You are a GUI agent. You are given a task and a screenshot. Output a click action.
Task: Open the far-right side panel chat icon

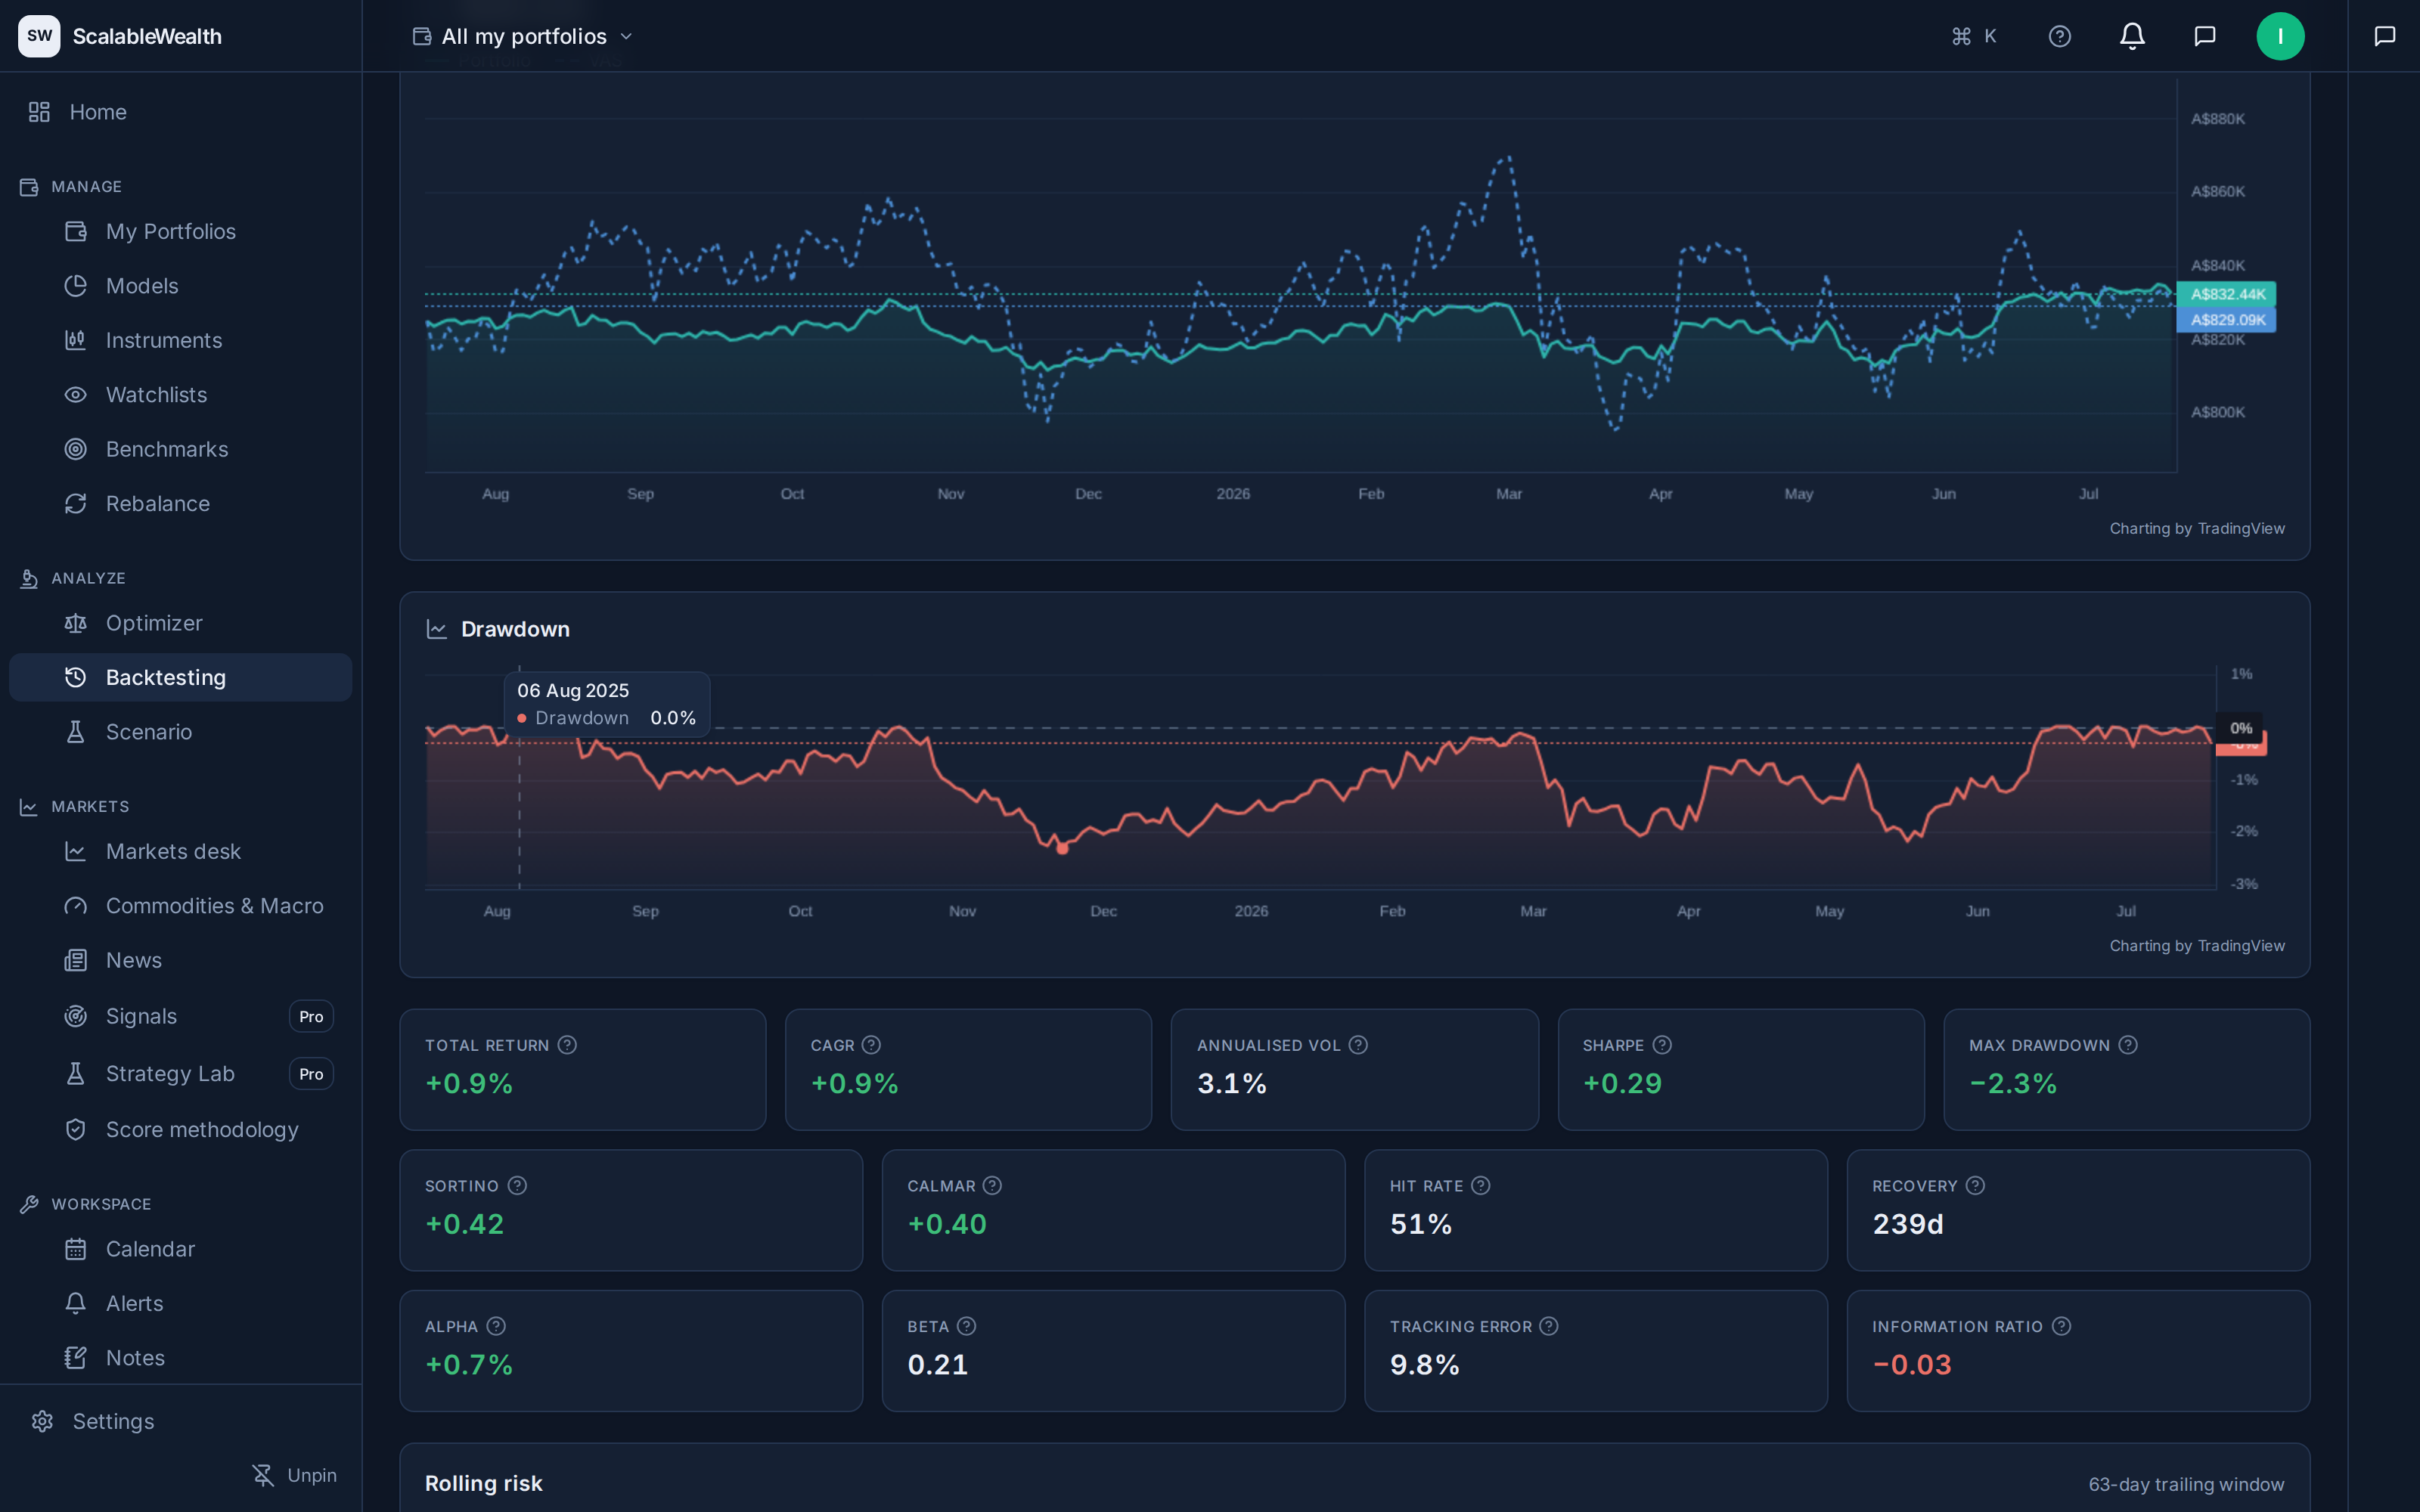click(2384, 36)
